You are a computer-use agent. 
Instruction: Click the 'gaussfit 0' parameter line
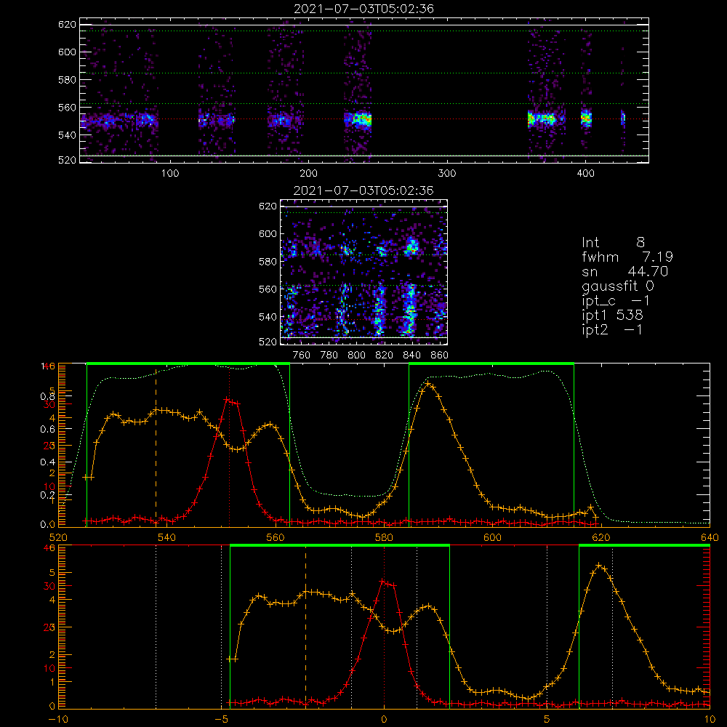pos(617,286)
